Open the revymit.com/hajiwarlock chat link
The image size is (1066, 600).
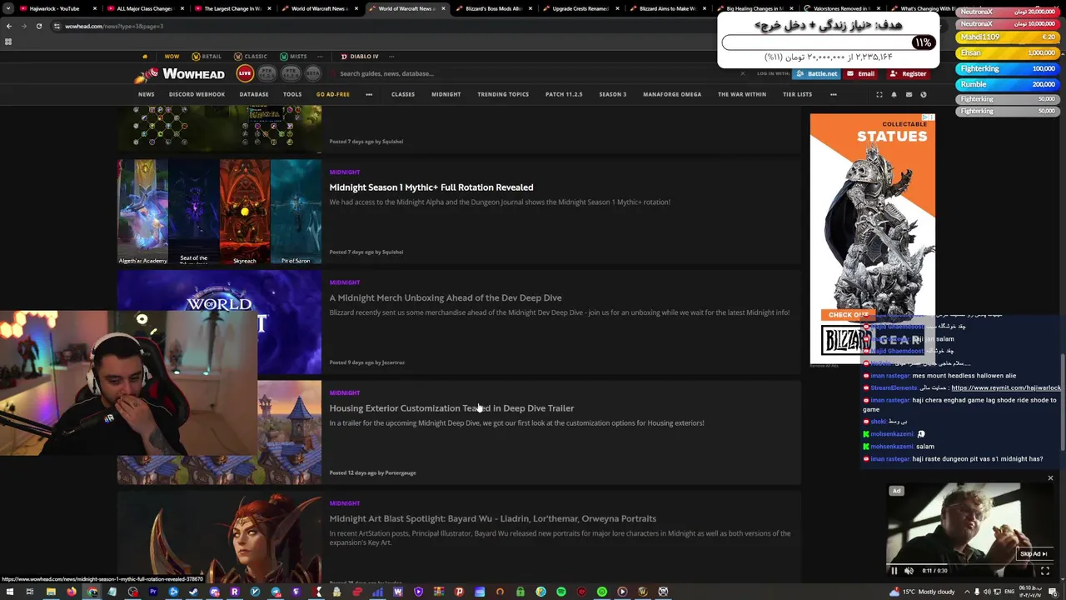coord(1006,387)
